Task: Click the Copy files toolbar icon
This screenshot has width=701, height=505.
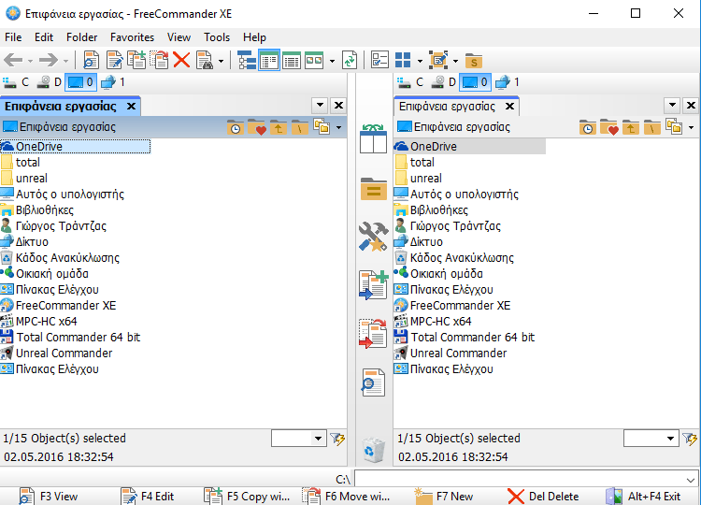Action: [136, 60]
